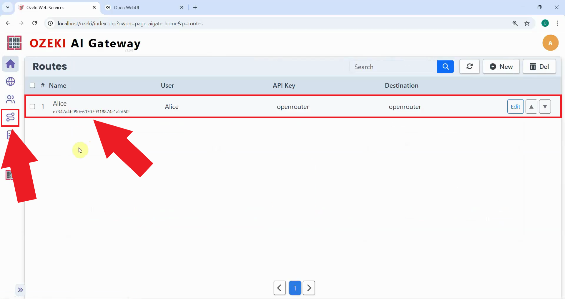Click the up arrow on Alice's route
Viewport: 565px width, 299px height.
tap(531, 106)
